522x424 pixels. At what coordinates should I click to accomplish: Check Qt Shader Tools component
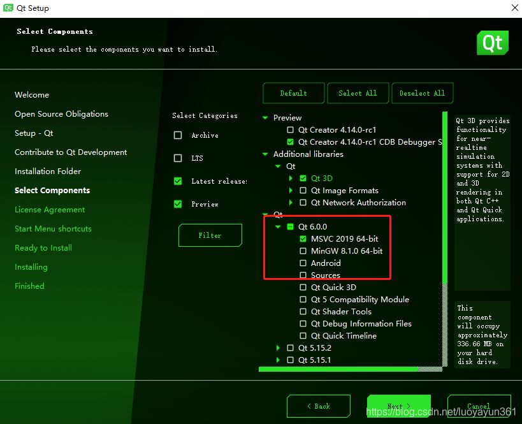(x=303, y=311)
